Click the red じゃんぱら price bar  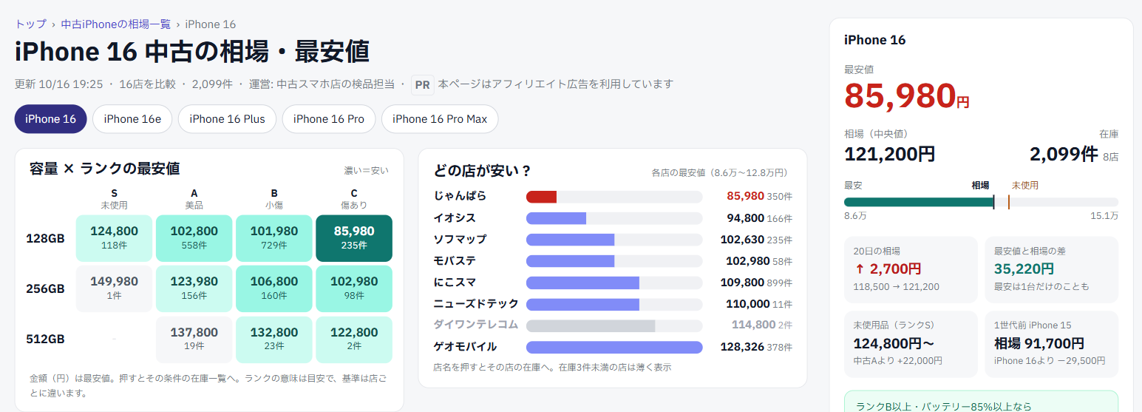click(541, 197)
